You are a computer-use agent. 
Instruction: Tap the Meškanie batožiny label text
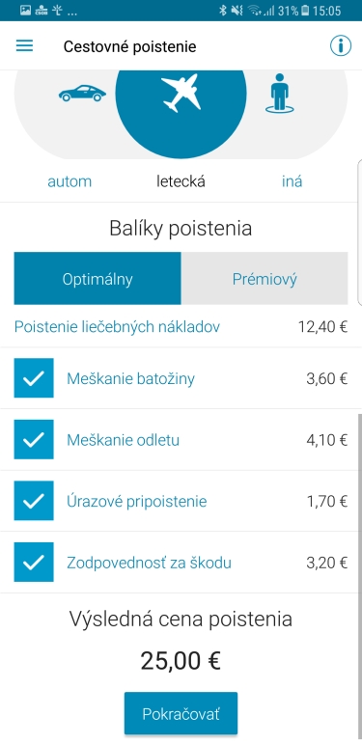(130, 378)
